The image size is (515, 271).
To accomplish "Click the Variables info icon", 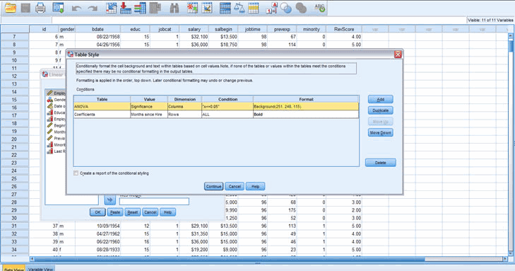I will pyautogui.click(x=140, y=8).
